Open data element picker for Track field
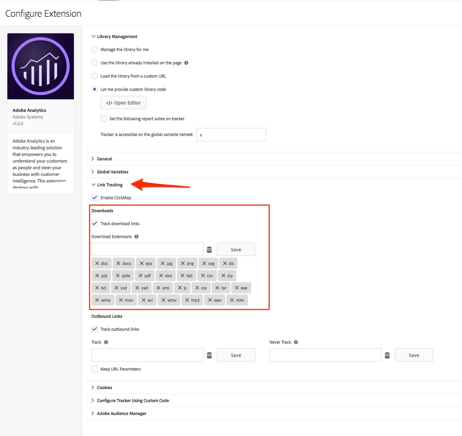The width and height of the screenshot is (462, 436). [x=209, y=355]
